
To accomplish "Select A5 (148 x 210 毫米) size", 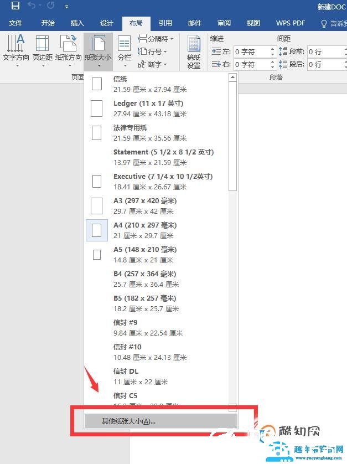I will (x=156, y=255).
